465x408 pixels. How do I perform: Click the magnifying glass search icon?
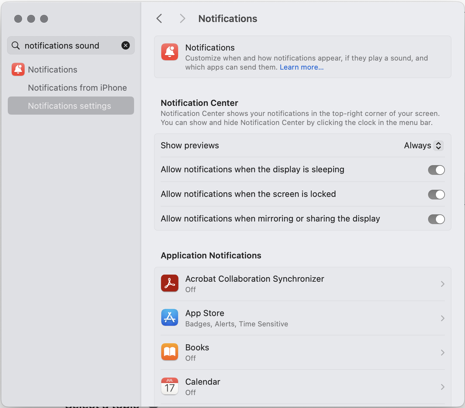tap(15, 45)
